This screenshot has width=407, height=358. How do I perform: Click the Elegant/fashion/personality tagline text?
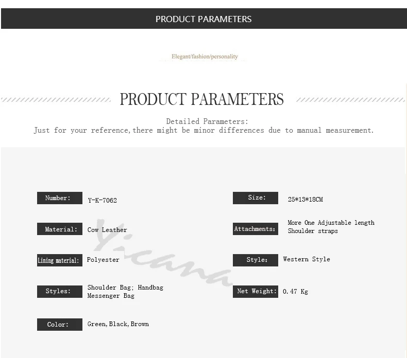(205, 56)
